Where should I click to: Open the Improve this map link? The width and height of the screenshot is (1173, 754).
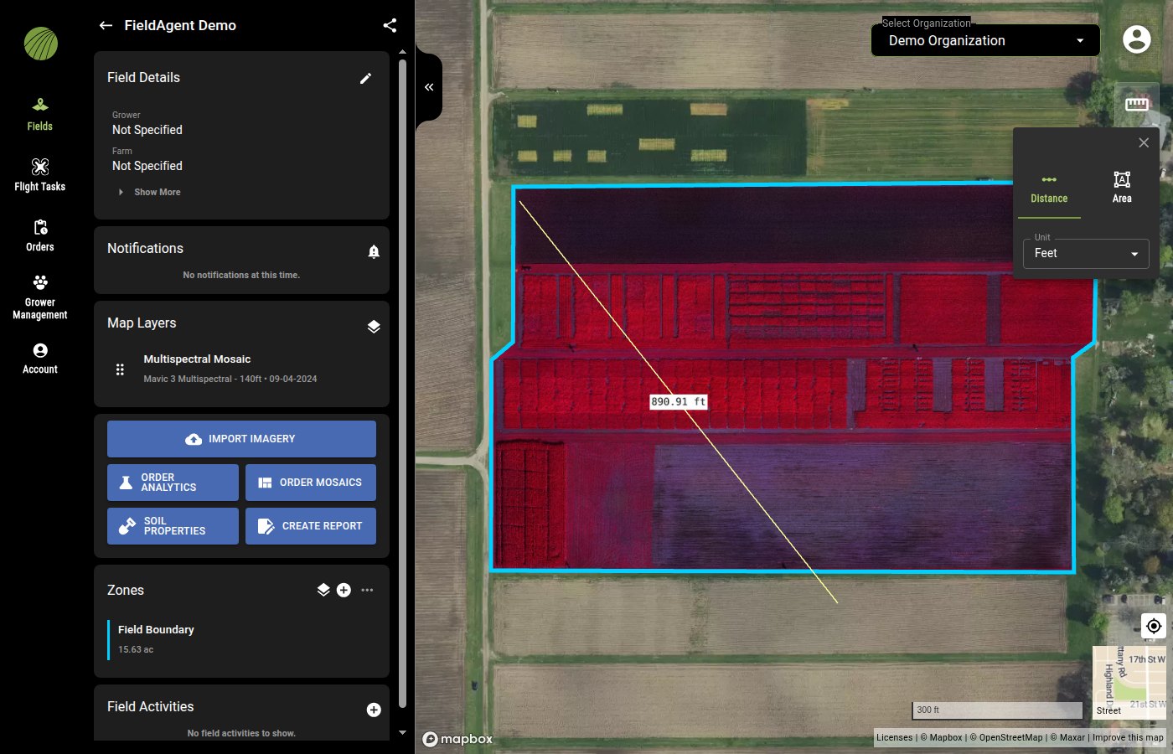coord(1128,738)
